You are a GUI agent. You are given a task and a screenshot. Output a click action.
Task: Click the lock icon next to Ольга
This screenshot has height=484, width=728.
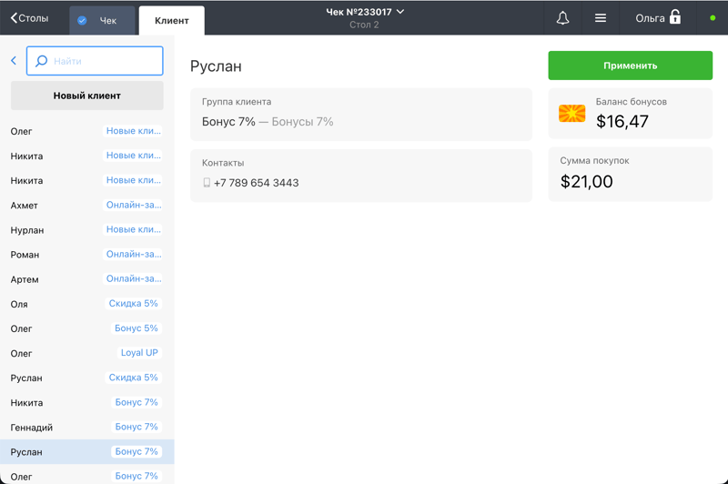click(675, 17)
